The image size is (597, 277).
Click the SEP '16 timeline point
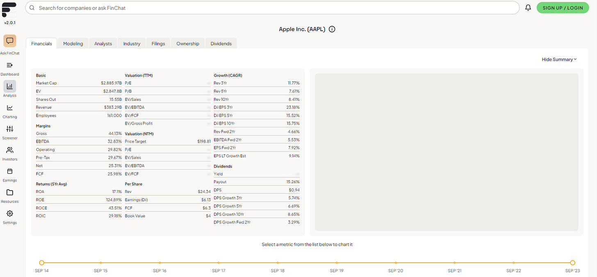coord(160,263)
